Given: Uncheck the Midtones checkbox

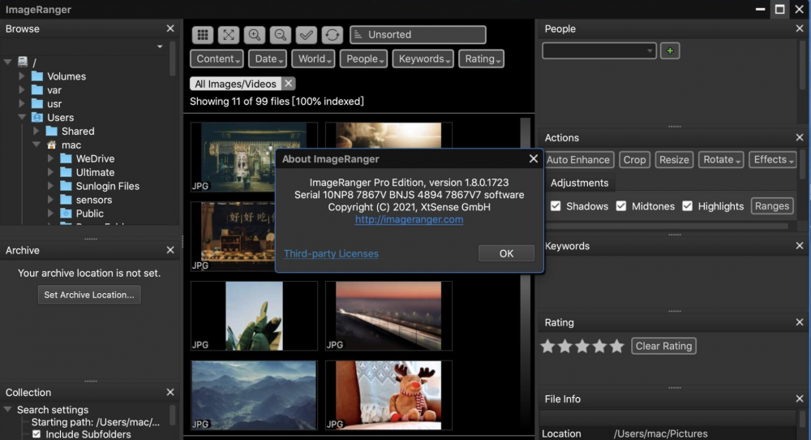Looking at the screenshot, I should point(621,206).
